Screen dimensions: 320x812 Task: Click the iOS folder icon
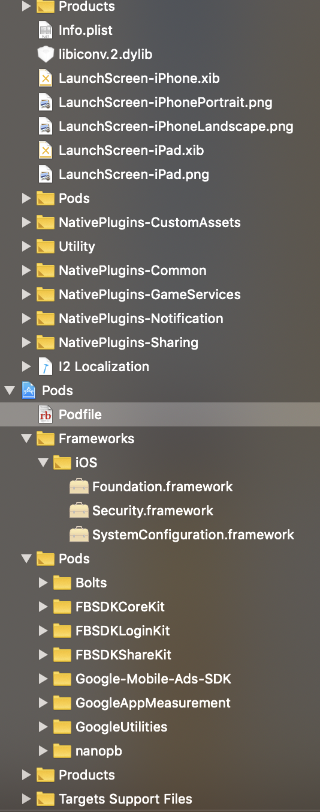coord(62,462)
